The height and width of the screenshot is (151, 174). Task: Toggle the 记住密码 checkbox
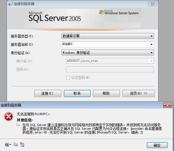coord(68,78)
